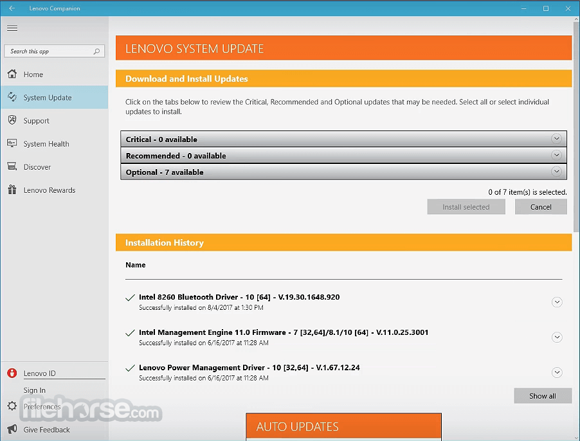Expand the Recommended updates section chevron
This screenshot has width=580, height=441.
[556, 156]
